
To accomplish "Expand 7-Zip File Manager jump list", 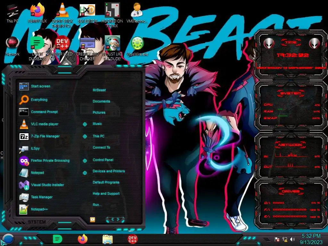I will tap(85, 136).
